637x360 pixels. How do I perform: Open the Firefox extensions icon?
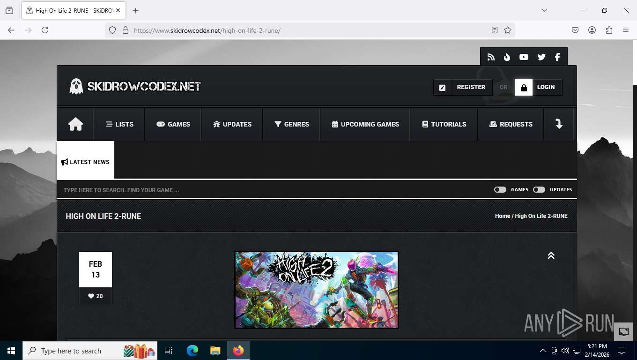click(x=609, y=30)
